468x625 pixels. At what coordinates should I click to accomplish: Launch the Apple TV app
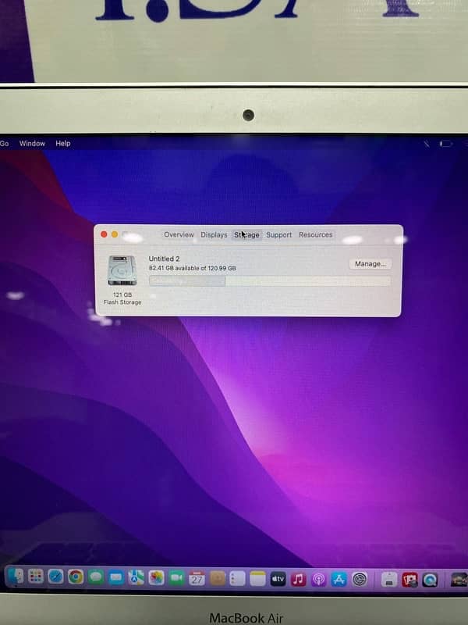278,579
